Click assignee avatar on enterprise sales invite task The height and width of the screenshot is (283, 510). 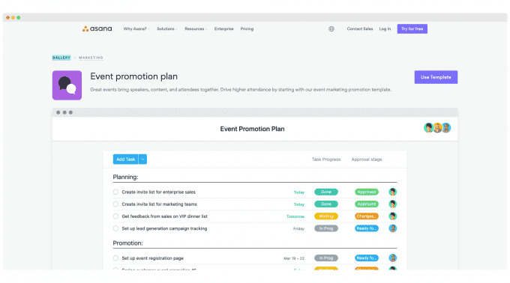[392, 192]
